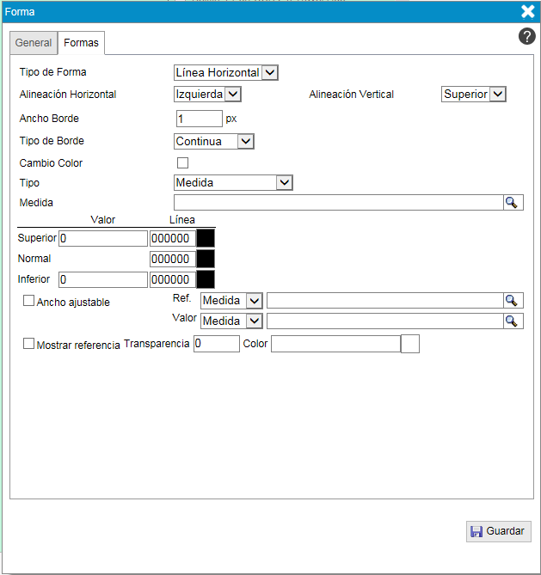Click the magnifier icon beside Medida field
Viewport: 541px width, 575px height.
[513, 203]
